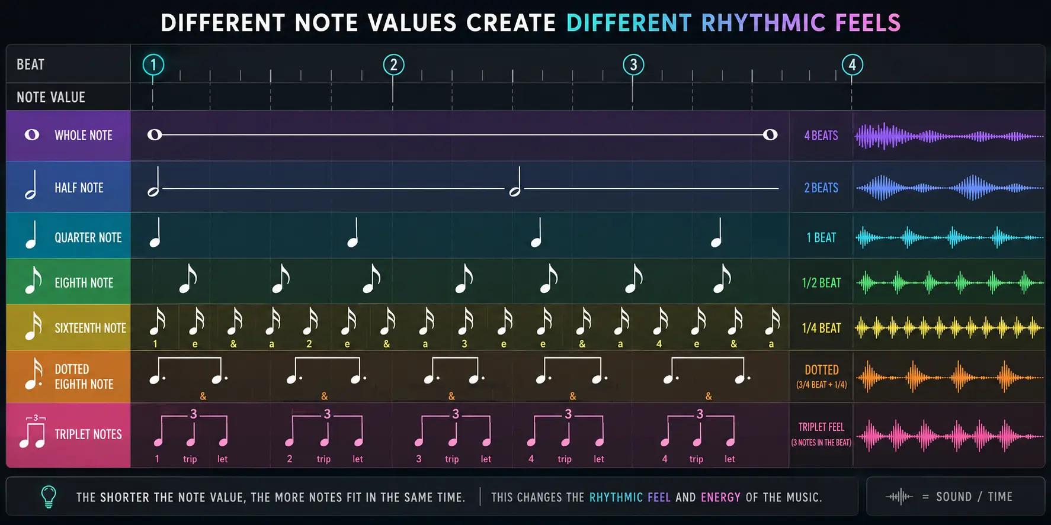Screen dimensions: 1051x525
Task: Click the second half note in the timeline
Action: 516,182
